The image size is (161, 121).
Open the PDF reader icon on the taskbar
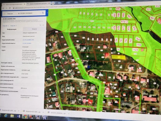(x=31, y=117)
